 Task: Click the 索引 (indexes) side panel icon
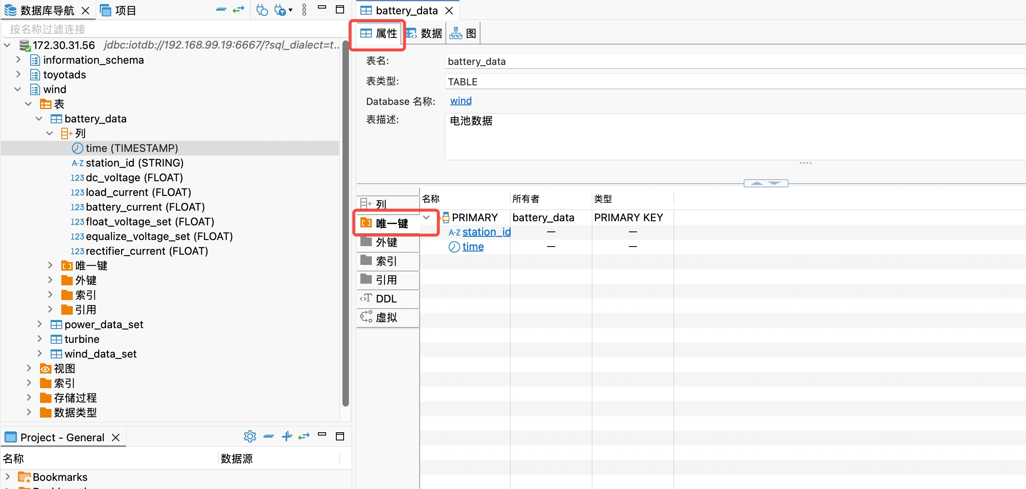[386, 261]
